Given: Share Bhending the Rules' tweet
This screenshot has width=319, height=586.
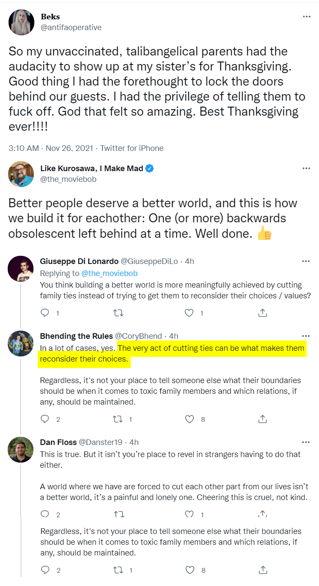Looking at the screenshot, I should (263, 419).
